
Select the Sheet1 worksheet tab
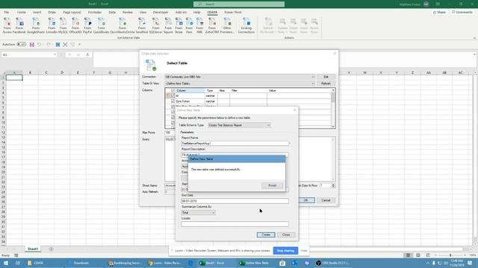(33, 249)
